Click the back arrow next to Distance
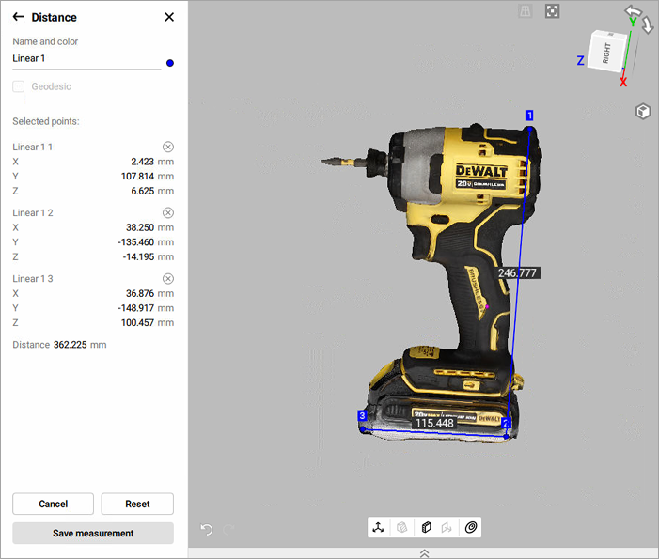 pyautogui.click(x=19, y=17)
